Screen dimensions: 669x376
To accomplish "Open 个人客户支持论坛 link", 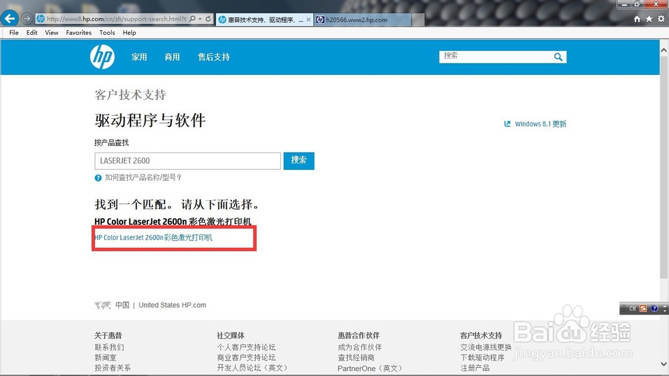I will point(246,347).
